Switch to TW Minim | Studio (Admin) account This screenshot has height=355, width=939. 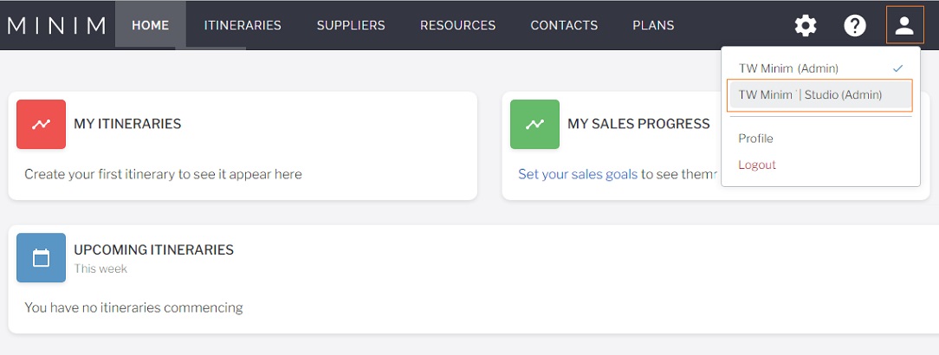pos(819,95)
